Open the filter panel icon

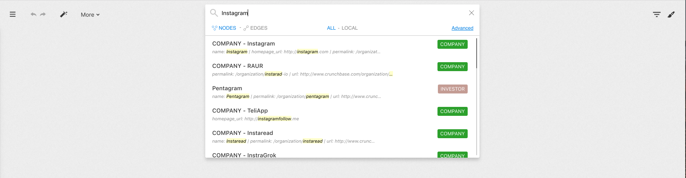click(x=656, y=15)
